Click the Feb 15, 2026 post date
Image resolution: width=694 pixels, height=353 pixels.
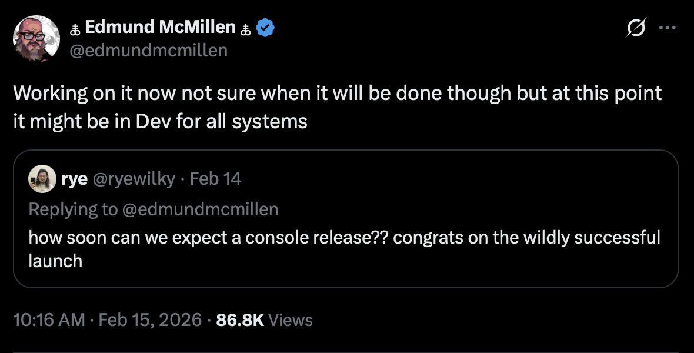151,320
